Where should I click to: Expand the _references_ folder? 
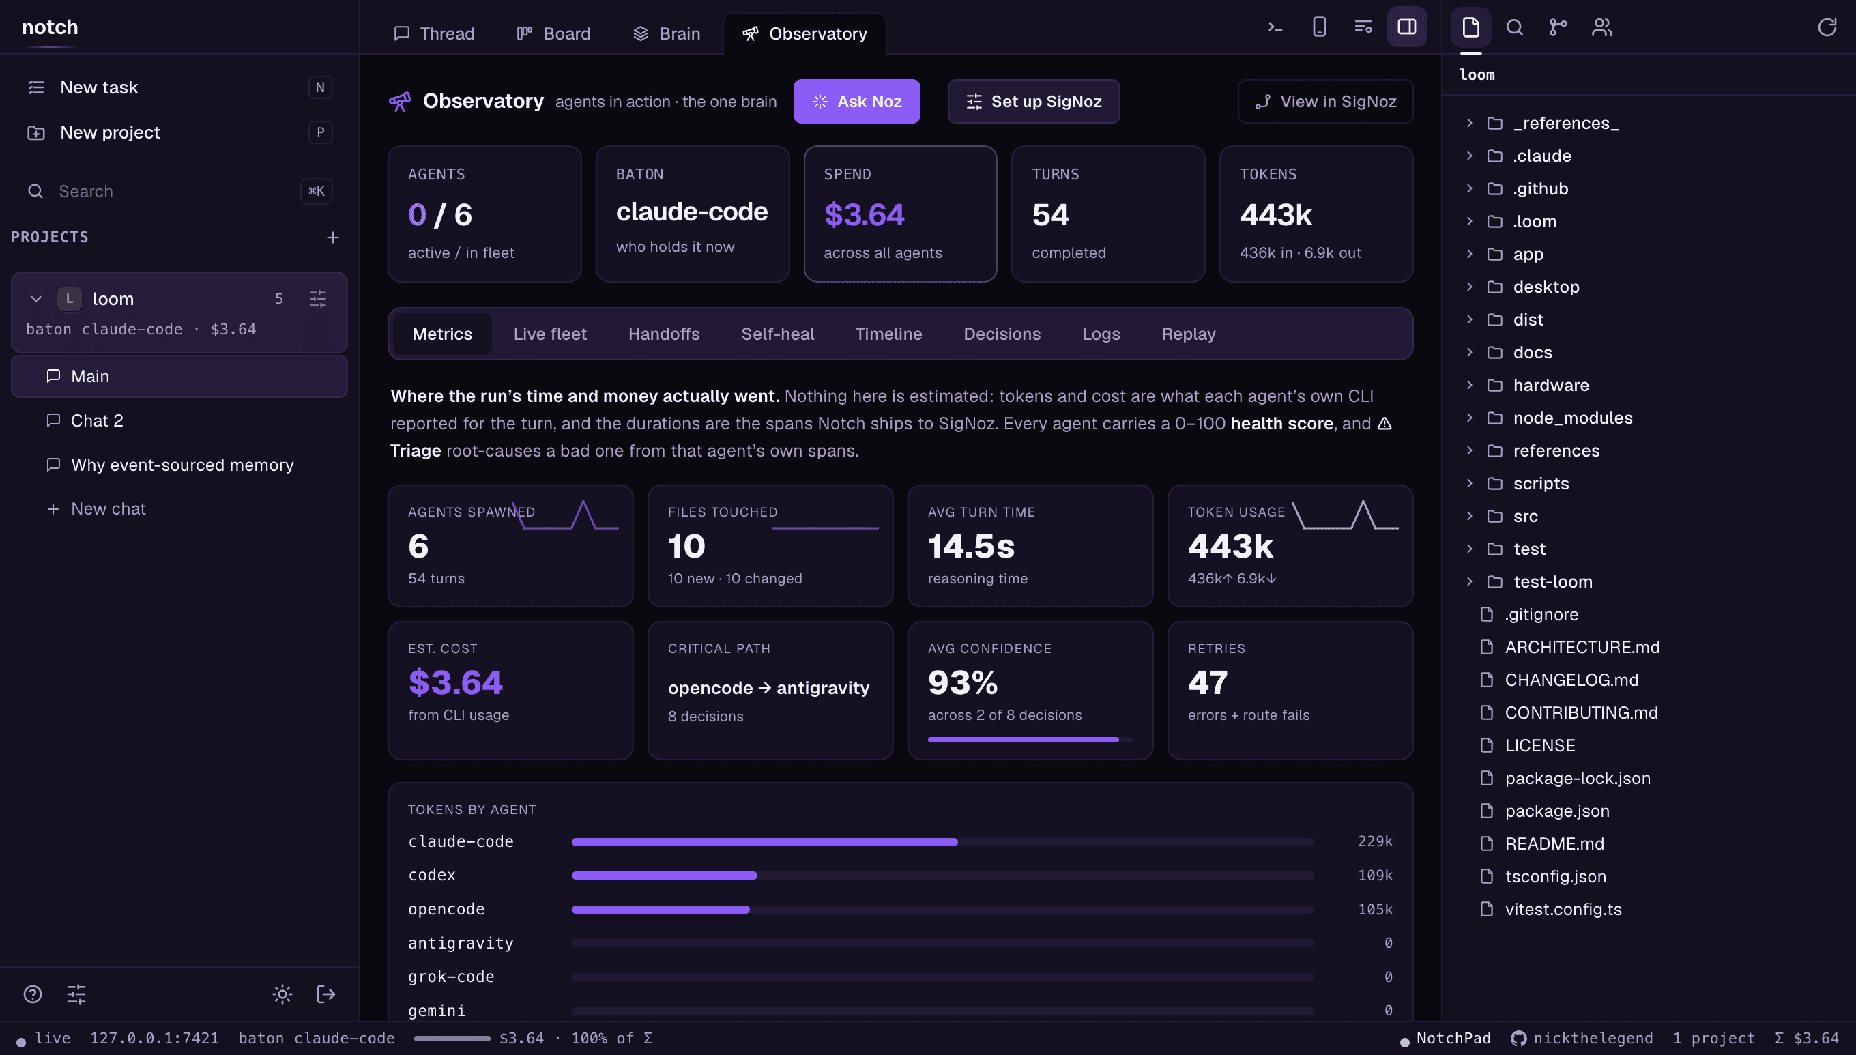[1469, 124]
